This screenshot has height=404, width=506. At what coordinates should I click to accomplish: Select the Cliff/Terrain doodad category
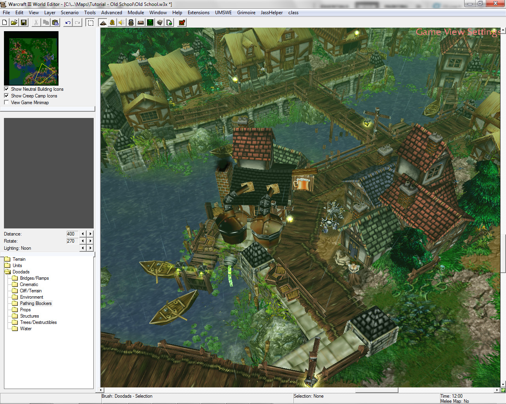pos(31,291)
